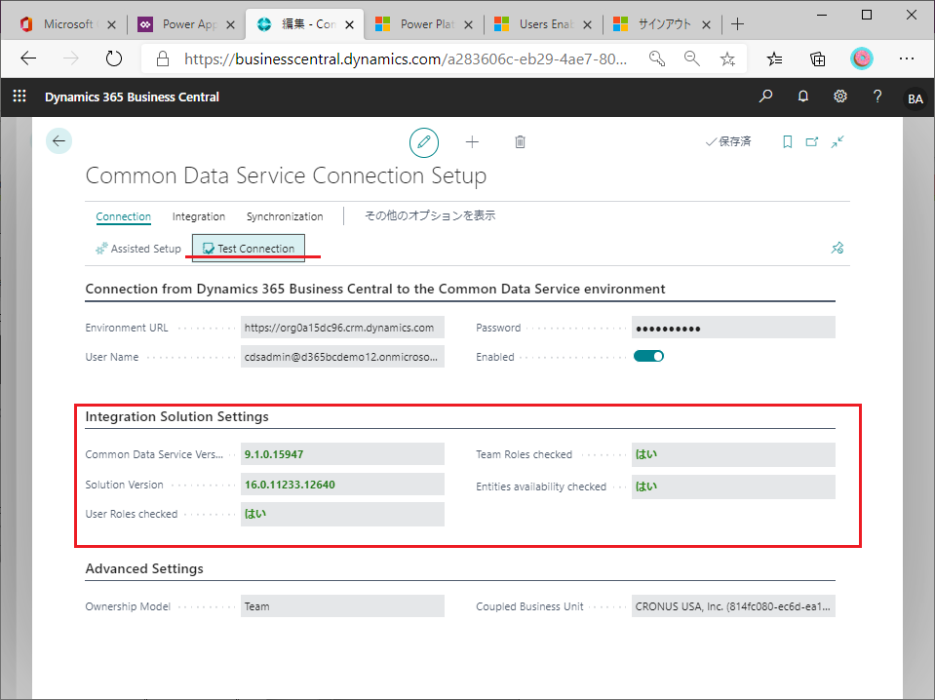This screenshot has width=935, height=700.
Task: Click the Dynamics 365 Business Central title
Action: [132, 97]
